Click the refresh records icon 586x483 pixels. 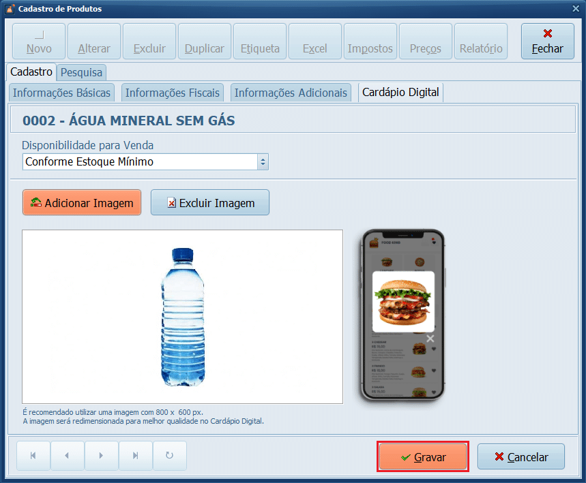[x=169, y=455]
